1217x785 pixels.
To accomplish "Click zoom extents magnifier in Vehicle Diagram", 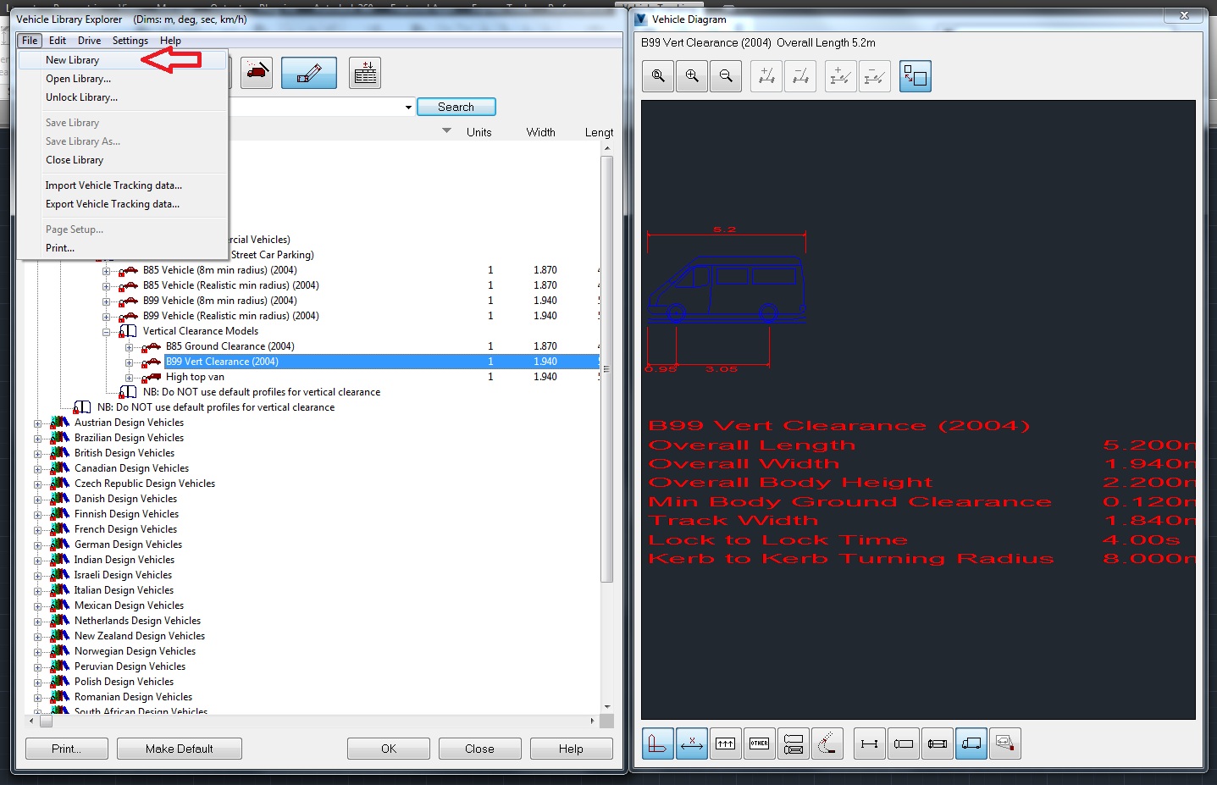I will [658, 76].
